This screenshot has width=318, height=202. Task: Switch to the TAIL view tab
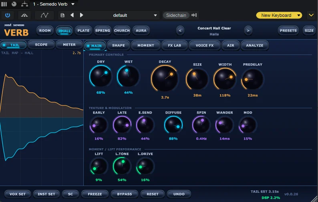13,45
